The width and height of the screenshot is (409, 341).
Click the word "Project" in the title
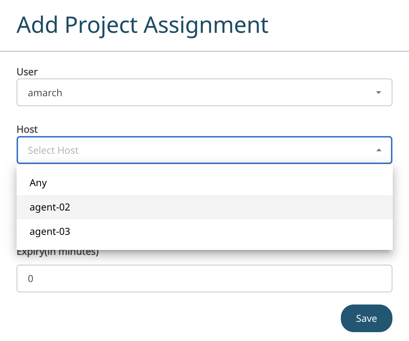[101, 25]
